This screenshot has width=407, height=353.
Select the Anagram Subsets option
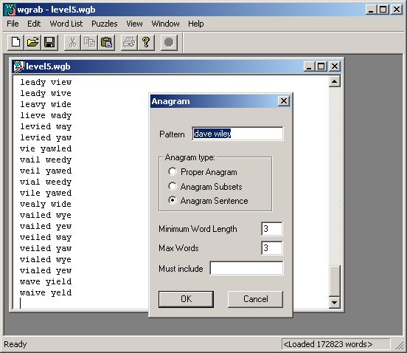click(173, 186)
